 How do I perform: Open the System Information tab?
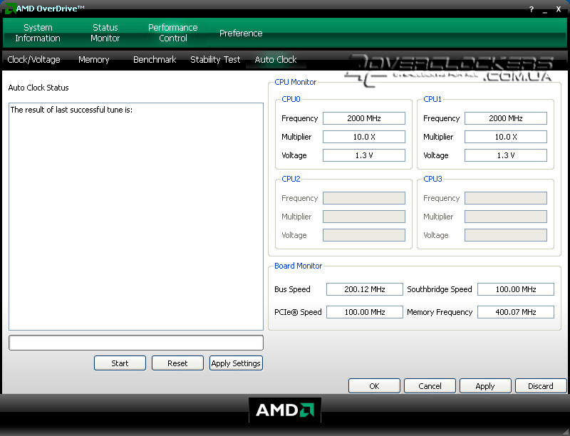tap(38, 33)
